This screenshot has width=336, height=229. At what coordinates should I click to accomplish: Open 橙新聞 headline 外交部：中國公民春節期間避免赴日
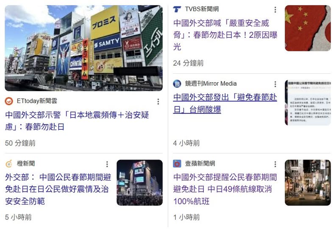pos(58,189)
